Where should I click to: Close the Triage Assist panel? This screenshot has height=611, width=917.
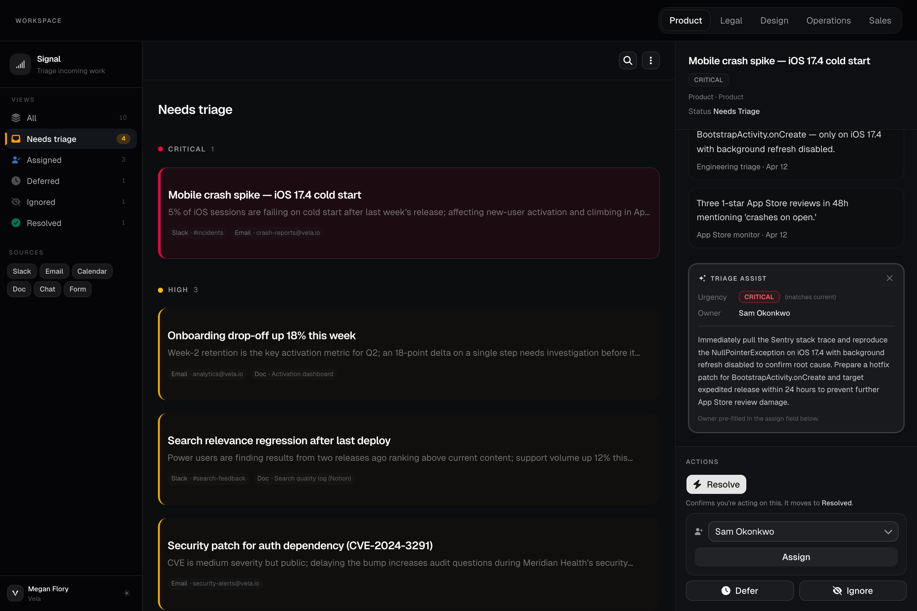click(889, 278)
